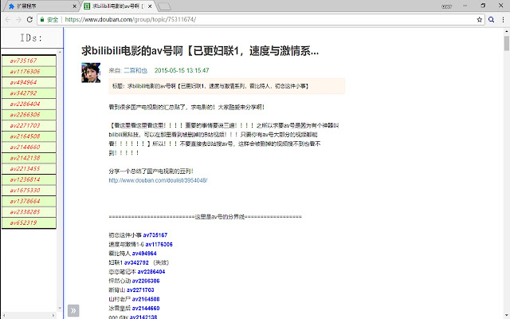The height and width of the screenshot is (319, 510).
Task: Switch to the 求bilibili电影的av号 tab
Action: 118,6
